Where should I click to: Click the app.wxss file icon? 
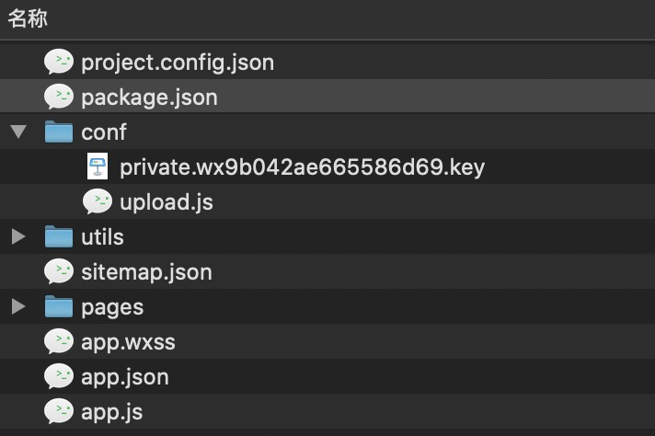(x=59, y=341)
